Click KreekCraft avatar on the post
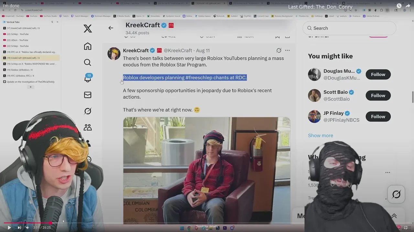The height and width of the screenshot is (232, 414). (x=114, y=53)
